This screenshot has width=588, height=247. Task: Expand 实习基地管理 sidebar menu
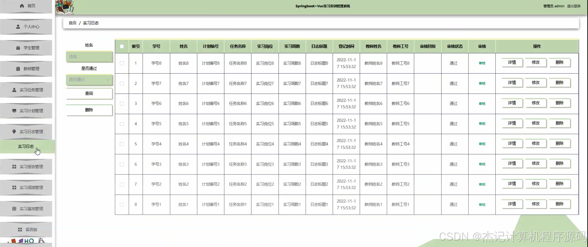[x=26, y=209]
